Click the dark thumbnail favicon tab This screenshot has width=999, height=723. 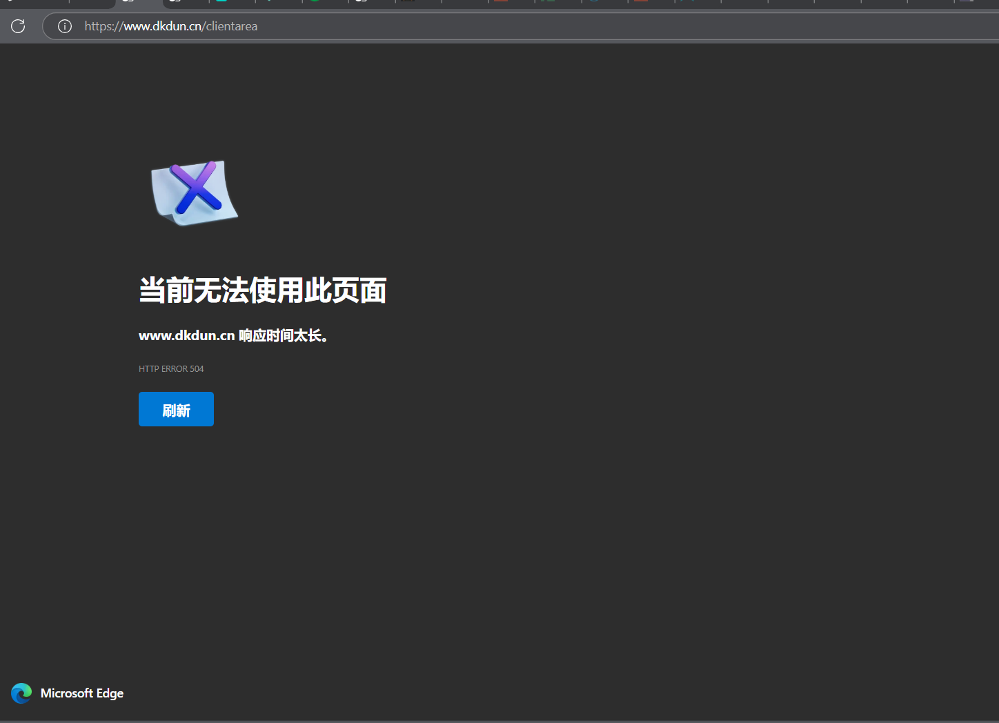click(407, 3)
